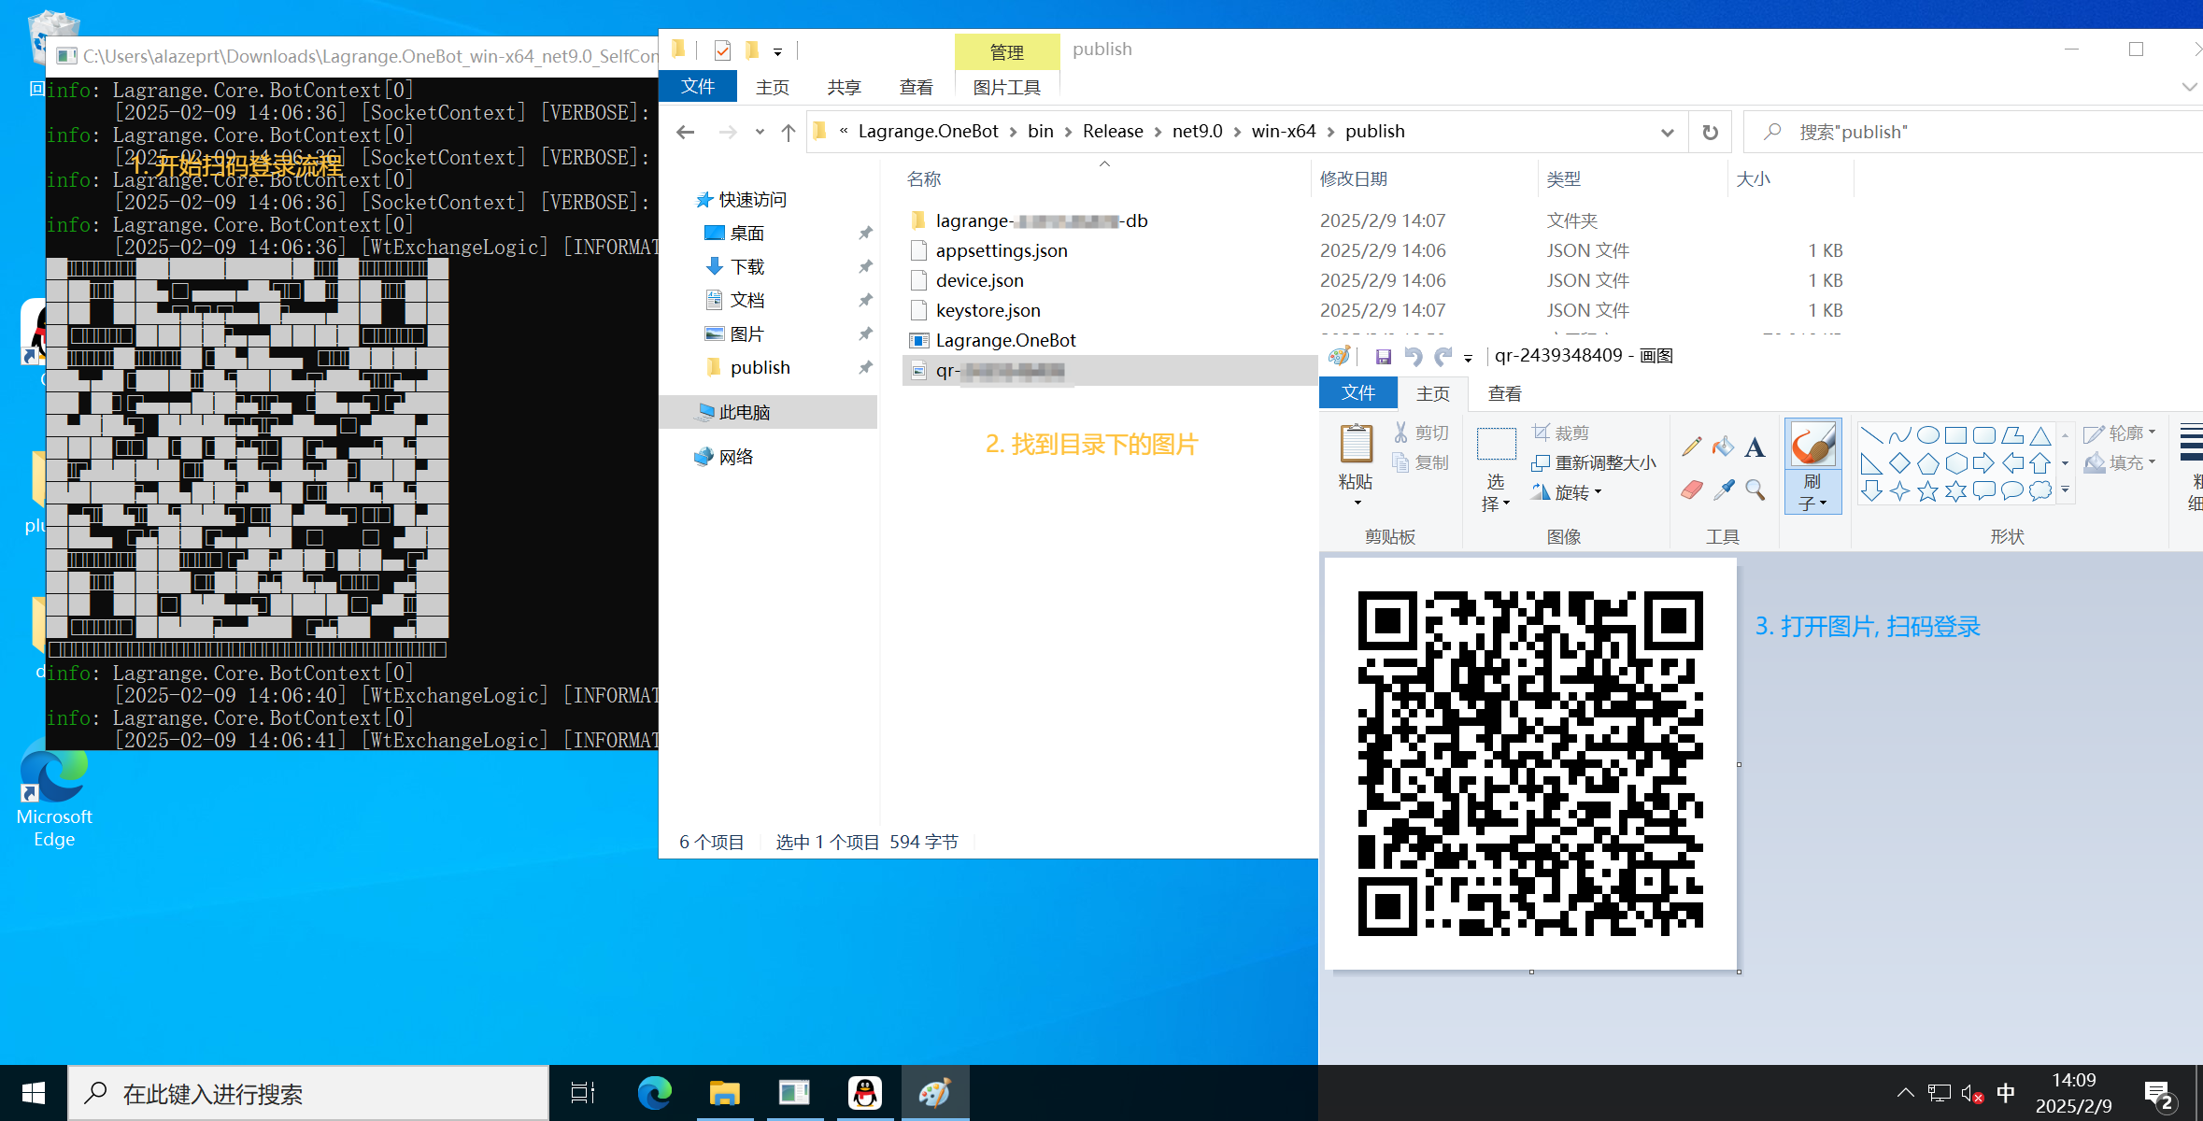Open Downloads in Quick access
Image resolution: width=2203 pixels, height=1121 pixels.
click(746, 266)
